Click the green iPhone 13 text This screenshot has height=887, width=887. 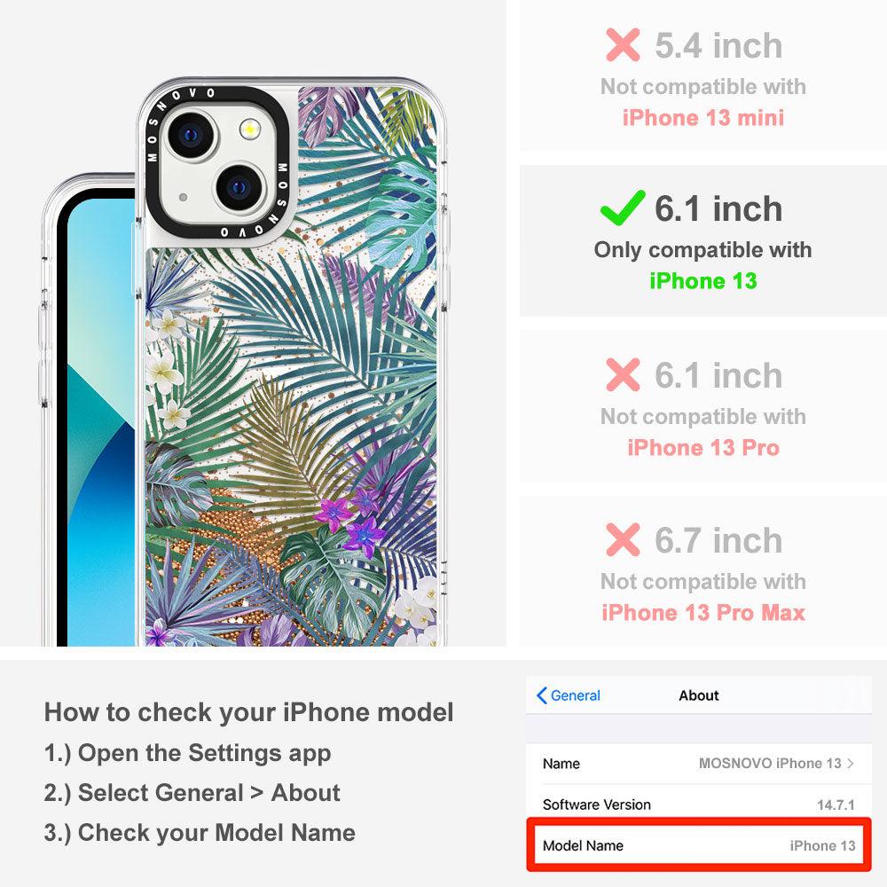pyautogui.click(x=703, y=280)
